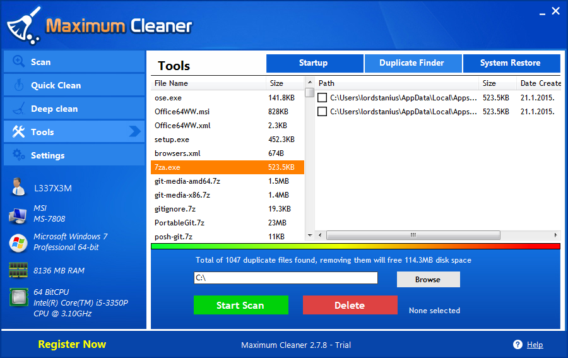568x358 pixels.
Task: Switch to the System Restore tab
Action: 511,63
